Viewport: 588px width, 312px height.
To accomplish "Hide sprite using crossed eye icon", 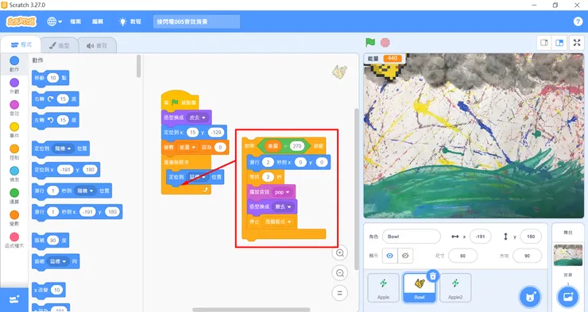I will 405,256.
